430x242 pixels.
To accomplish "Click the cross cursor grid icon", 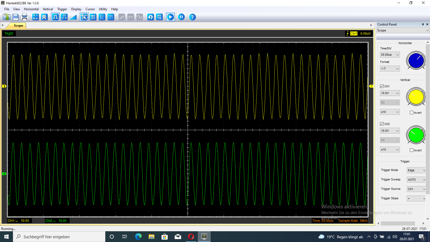I will click(93, 17).
